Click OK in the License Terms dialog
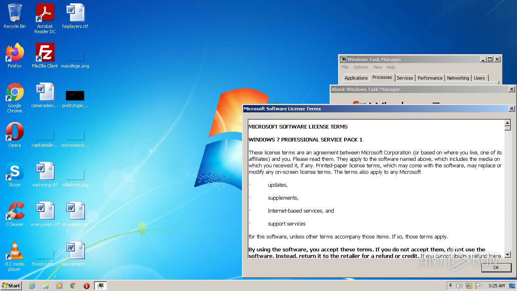Viewport: 517px width, 291px height. (x=496, y=268)
